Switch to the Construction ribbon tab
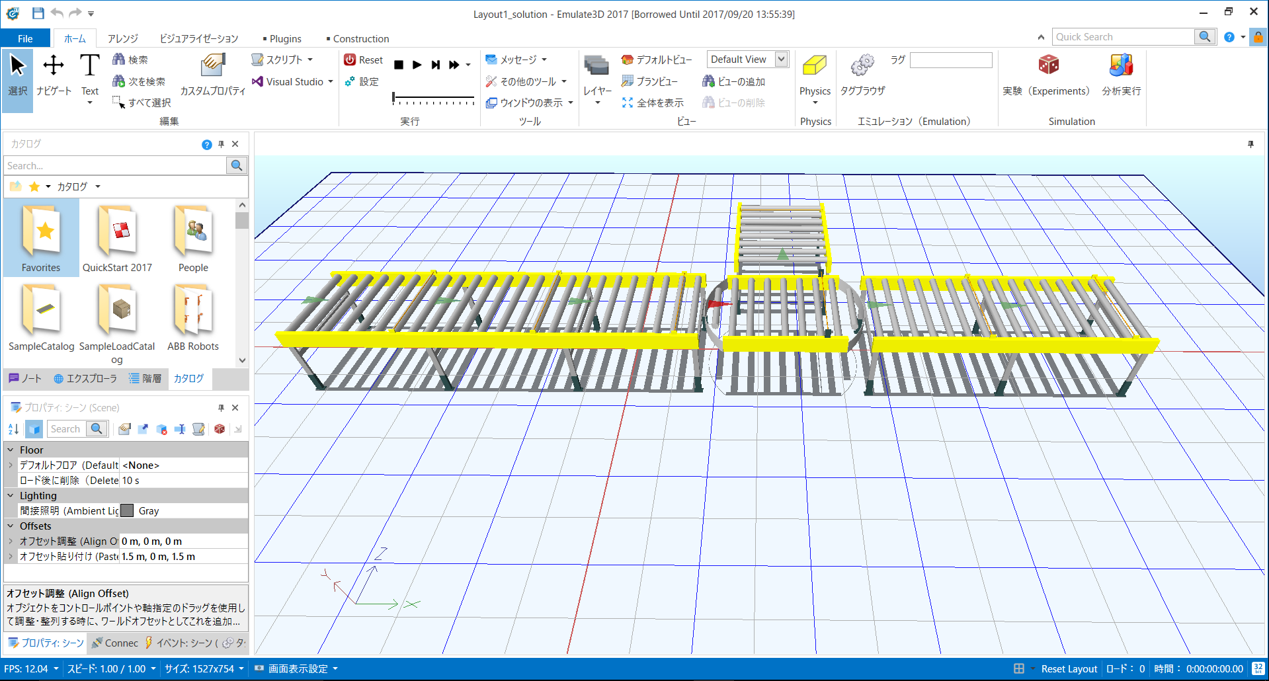Screen dimensions: 1269x681 pyautogui.click(x=360, y=39)
